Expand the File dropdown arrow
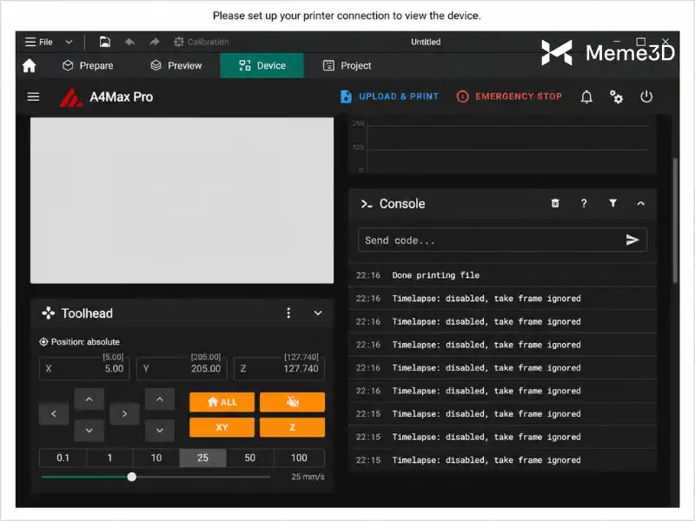This screenshot has width=695, height=521. point(69,42)
